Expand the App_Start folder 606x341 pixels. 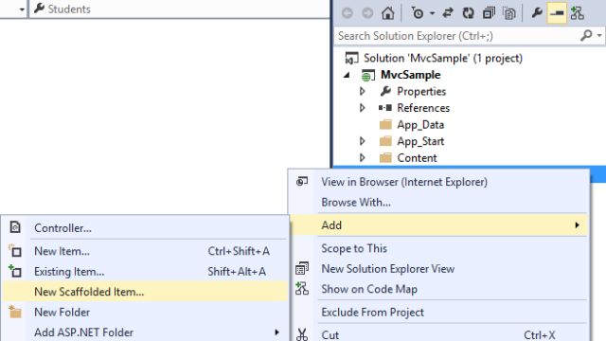pos(362,141)
